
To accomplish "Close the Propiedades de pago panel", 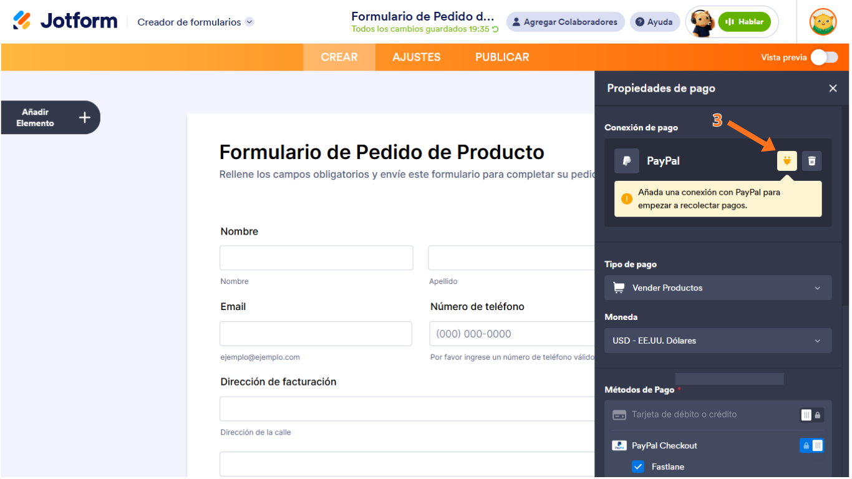I will [x=833, y=89].
